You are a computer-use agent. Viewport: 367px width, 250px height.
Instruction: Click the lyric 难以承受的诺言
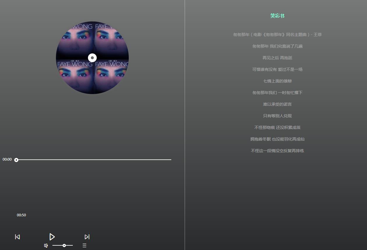point(277,104)
